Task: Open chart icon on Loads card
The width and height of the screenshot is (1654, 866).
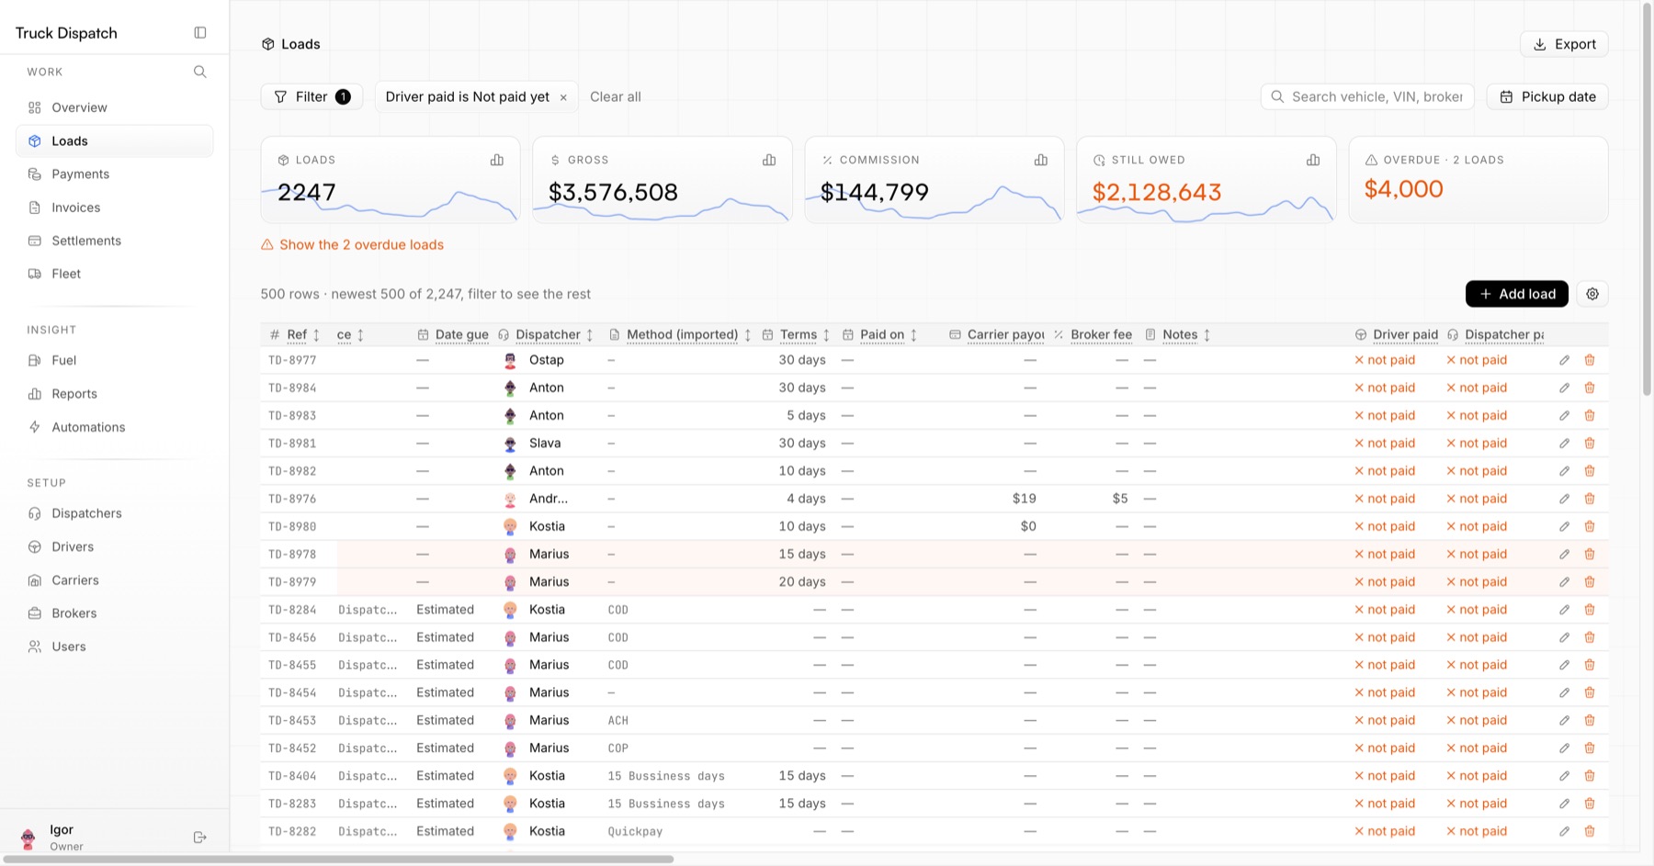Action: [497, 160]
